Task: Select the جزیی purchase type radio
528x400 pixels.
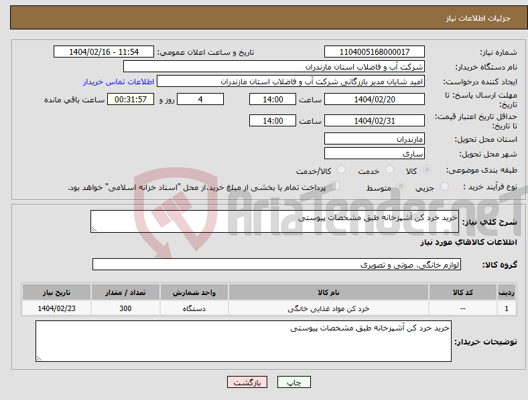Action: 444,187
